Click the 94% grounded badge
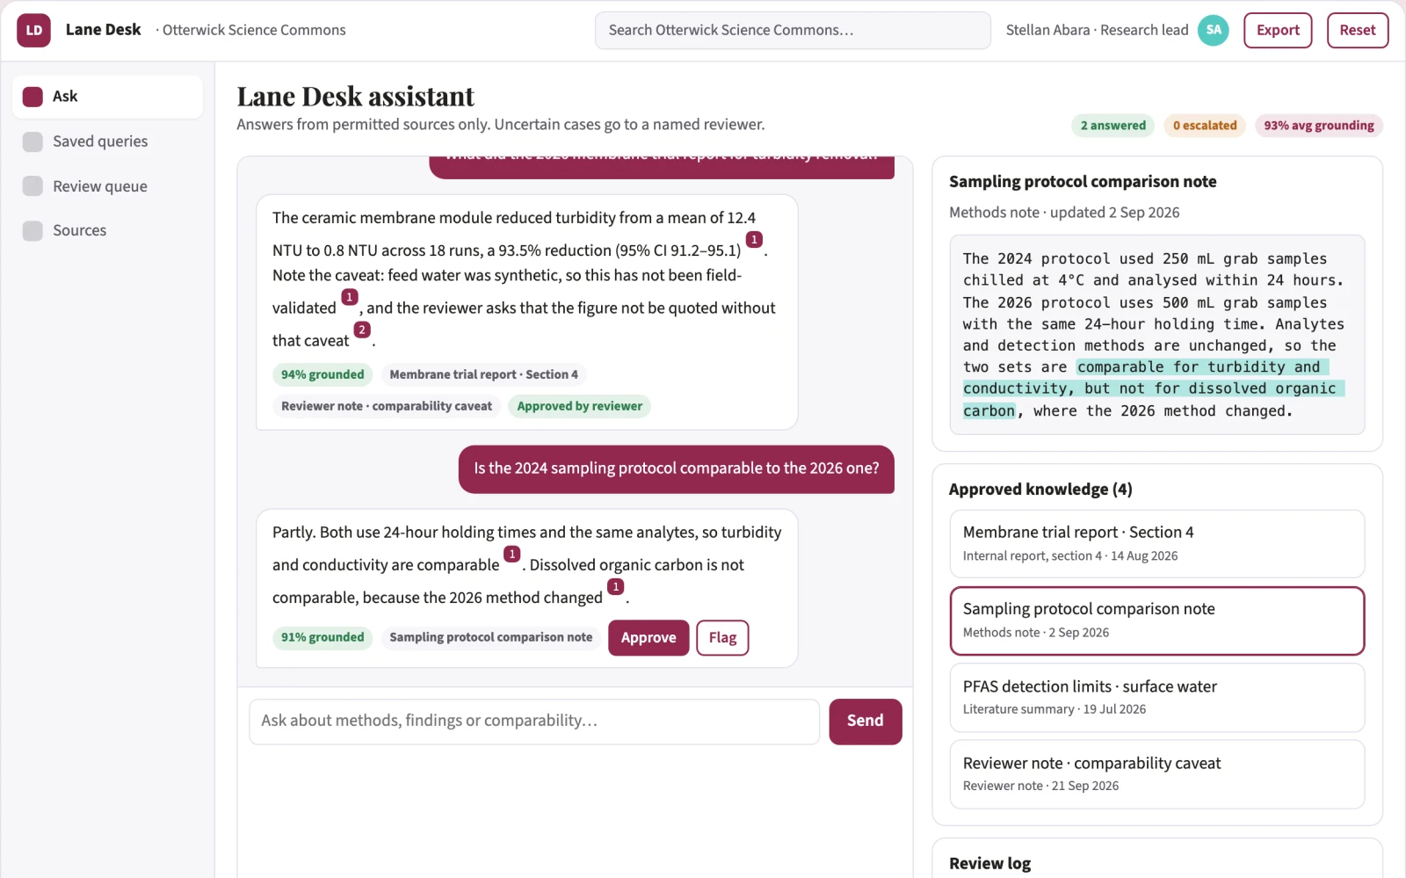Image resolution: width=1406 pixels, height=878 pixels. (323, 374)
